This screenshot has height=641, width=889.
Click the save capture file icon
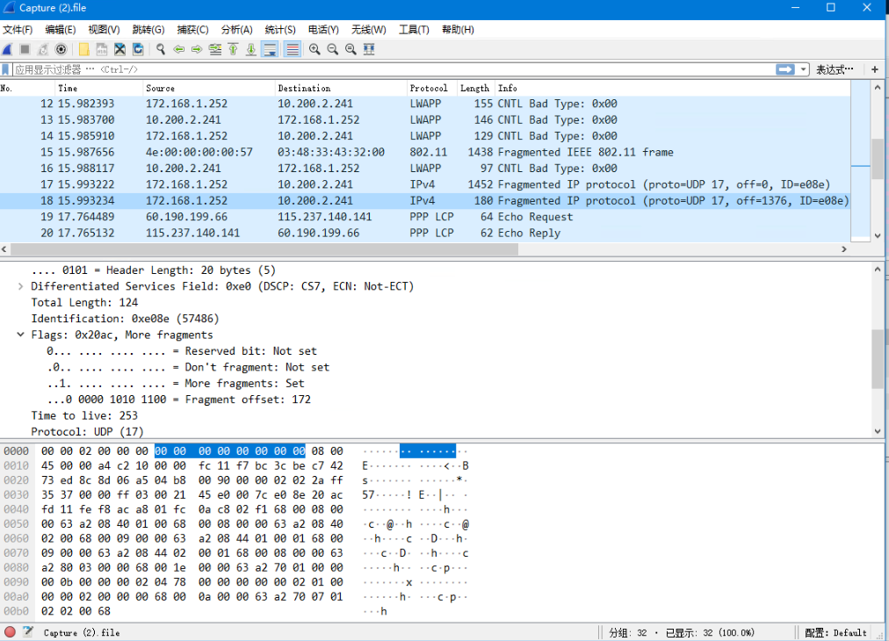(x=102, y=49)
